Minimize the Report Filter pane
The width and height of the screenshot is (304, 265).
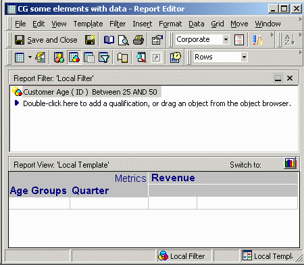click(x=278, y=78)
